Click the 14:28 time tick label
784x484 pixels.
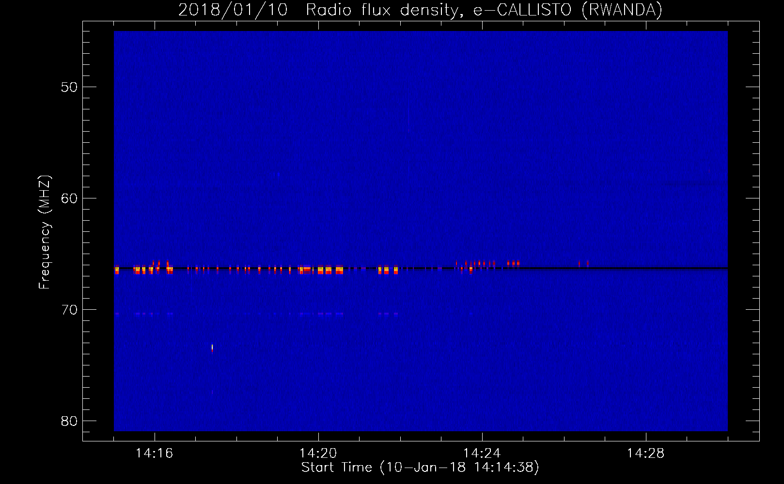[645, 454]
